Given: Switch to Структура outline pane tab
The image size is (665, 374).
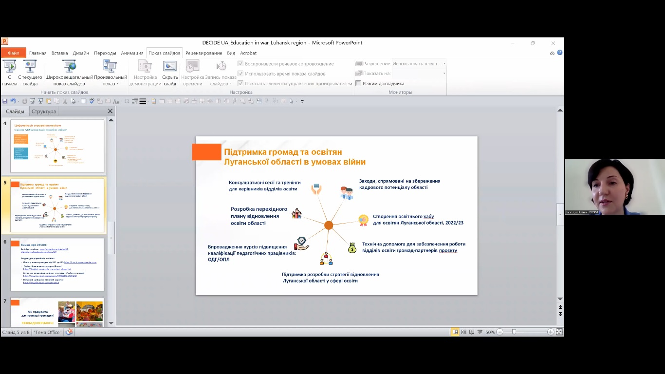Looking at the screenshot, I should 44,112.
